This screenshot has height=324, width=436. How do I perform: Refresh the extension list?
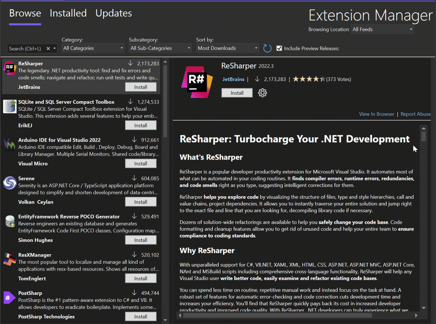[267, 48]
